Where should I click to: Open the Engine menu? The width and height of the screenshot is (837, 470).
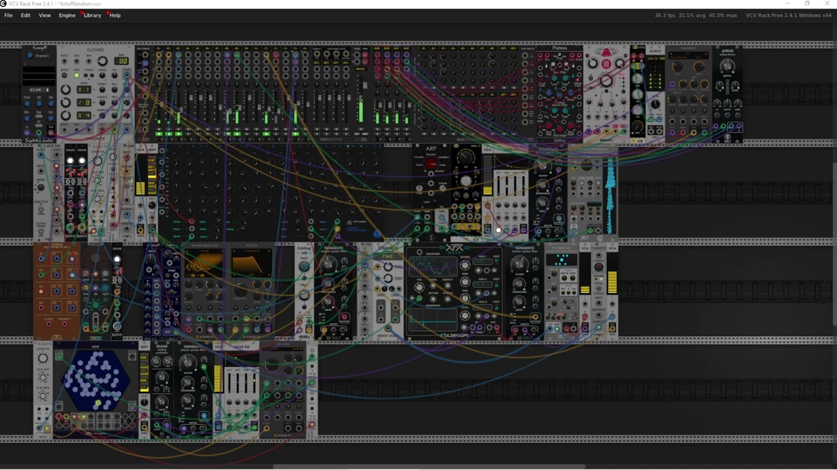[x=67, y=15]
